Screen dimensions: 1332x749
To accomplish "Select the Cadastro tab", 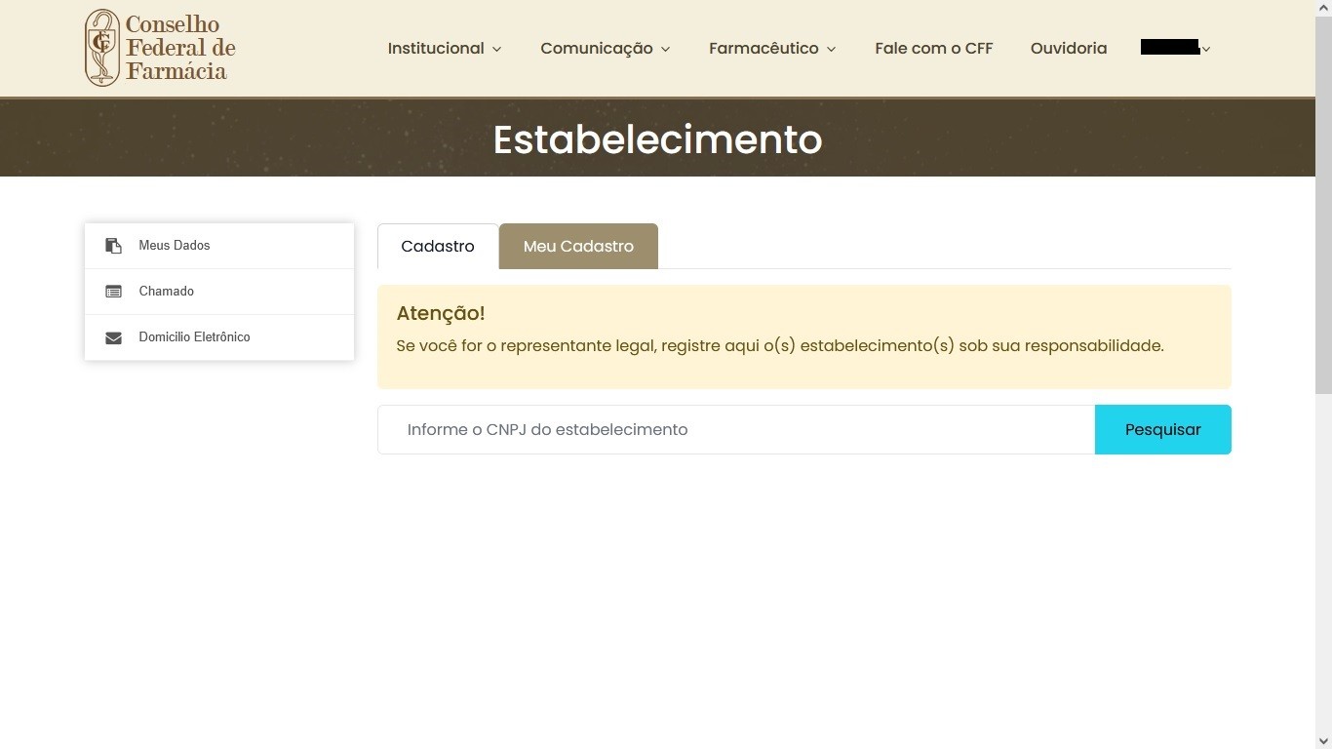I will [438, 247].
